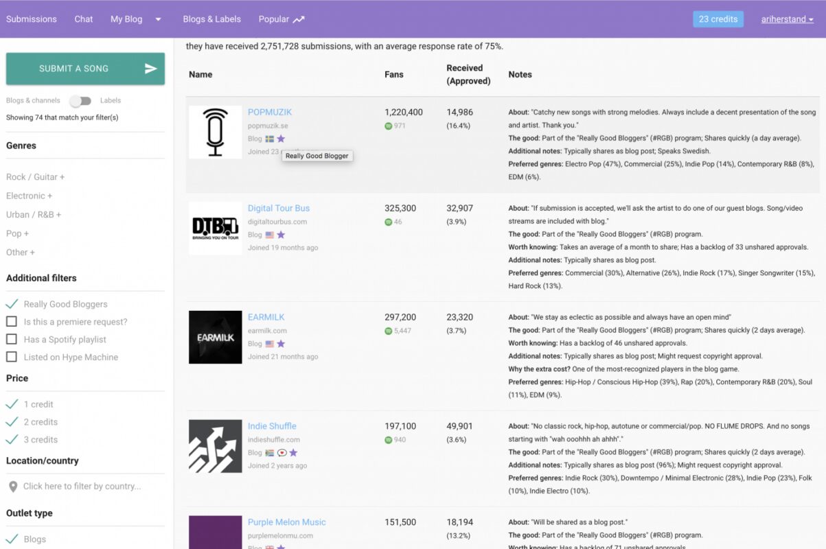Image resolution: width=826 pixels, height=549 pixels.
Task: Open the POPMUZIK blog link
Action: [x=270, y=113]
